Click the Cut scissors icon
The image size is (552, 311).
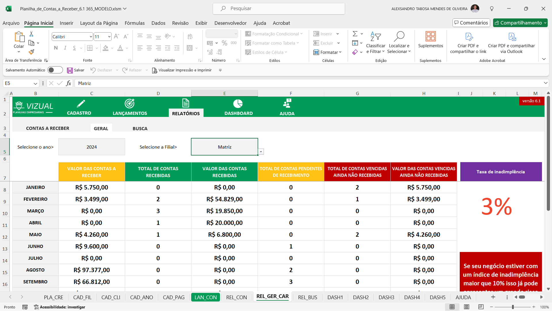[31, 34]
